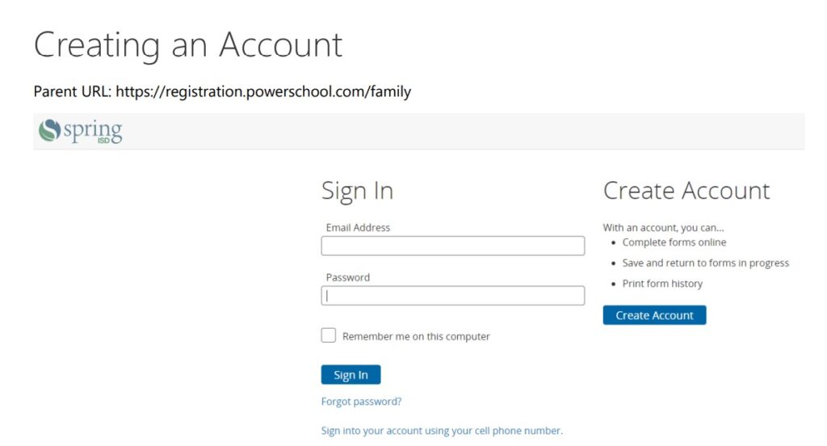This screenshot has width=827, height=446.
Task: Click the 'Password' field label
Action: click(x=347, y=277)
